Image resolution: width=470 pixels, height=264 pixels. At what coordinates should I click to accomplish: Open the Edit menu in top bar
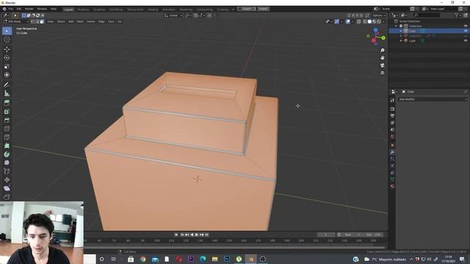pyautogui.click(x=19, y=9)
